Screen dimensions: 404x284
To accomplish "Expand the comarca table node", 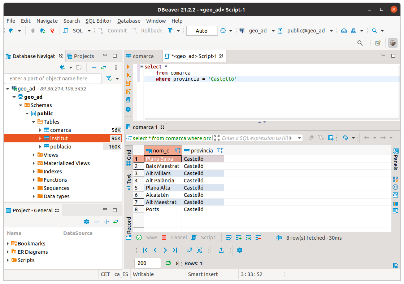I will [40, 130].
